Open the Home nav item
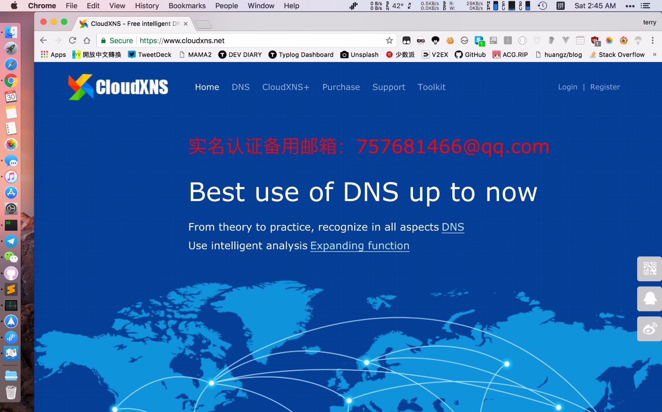The width and height of the screenshot is (662, 412). click(x=207, y=87)
